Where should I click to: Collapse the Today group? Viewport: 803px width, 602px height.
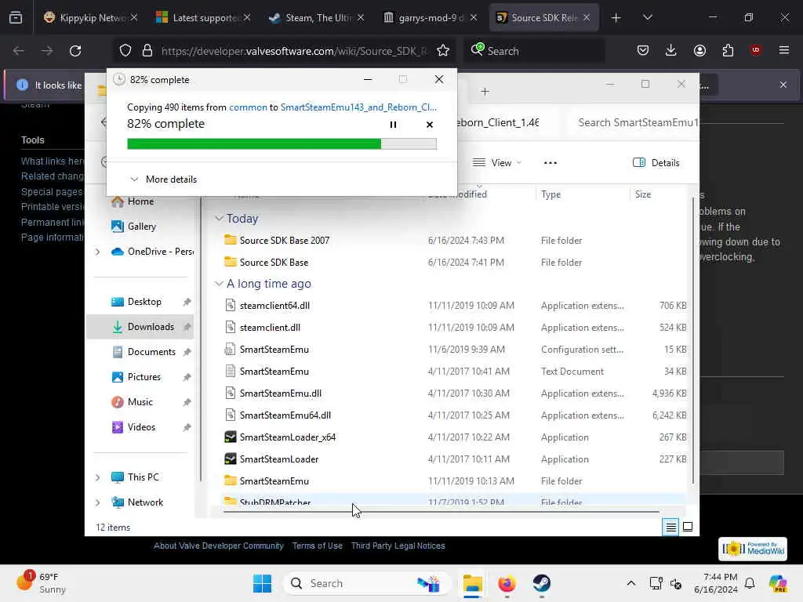click(219, 219)
